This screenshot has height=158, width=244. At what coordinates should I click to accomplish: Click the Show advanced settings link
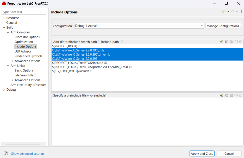(x=28, y=154)
